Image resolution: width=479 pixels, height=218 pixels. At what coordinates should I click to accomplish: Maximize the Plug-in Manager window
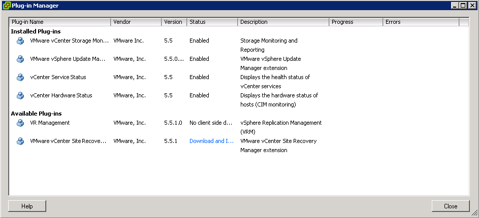pos(463,5)
